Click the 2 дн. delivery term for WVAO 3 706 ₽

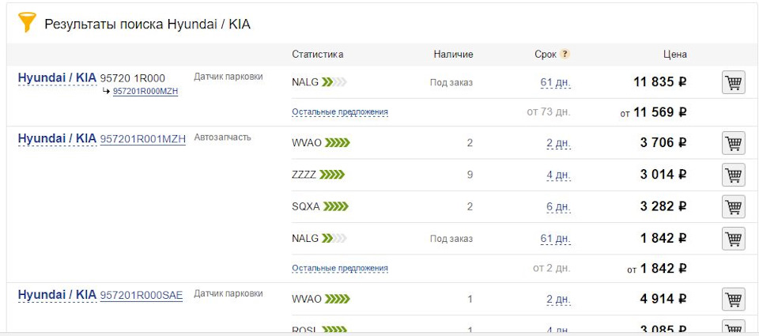tap(557, 143)
